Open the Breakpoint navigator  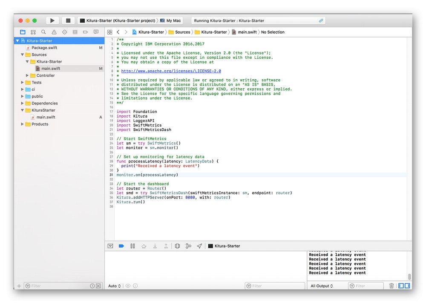point(85,32)
